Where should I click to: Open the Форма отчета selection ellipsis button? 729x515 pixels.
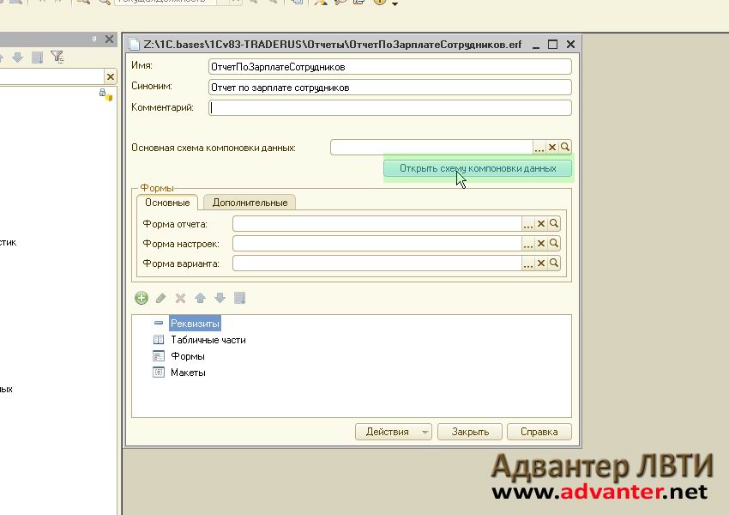(x=528, y=223)
